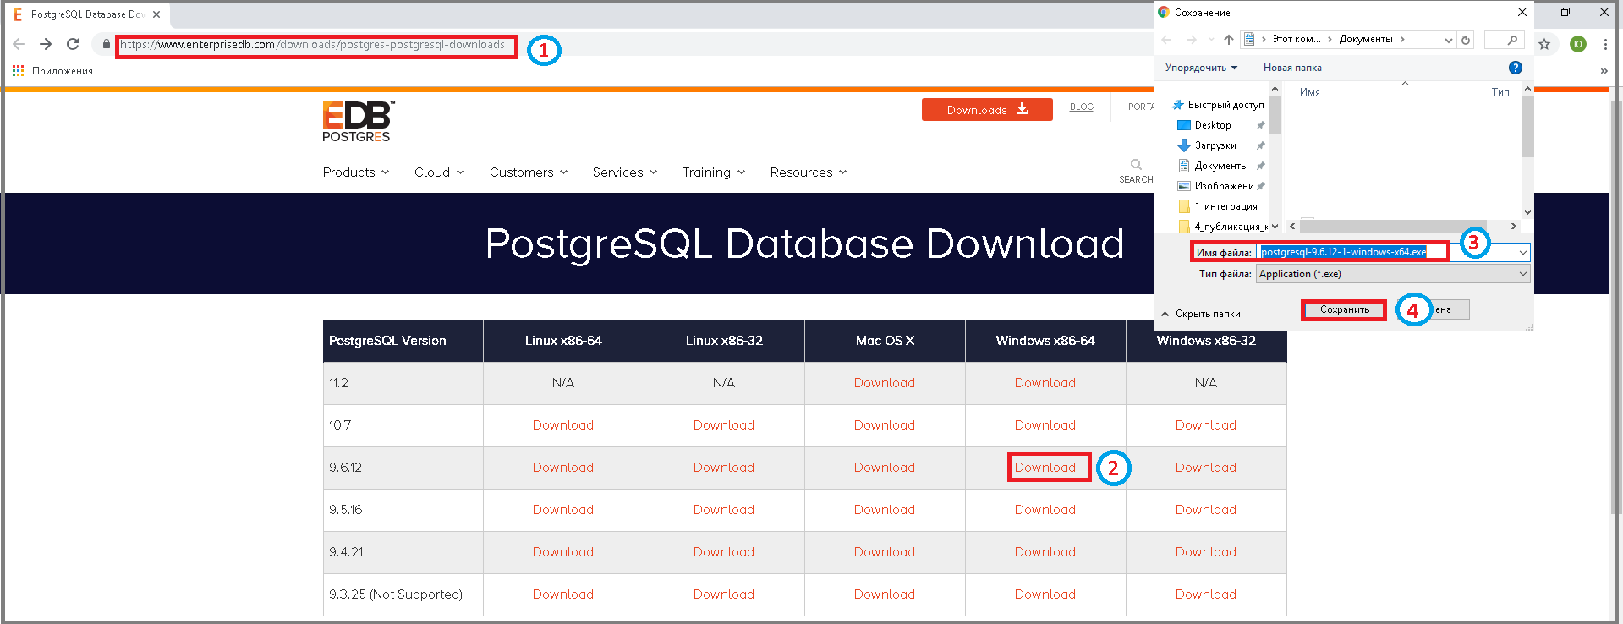Click the Тип column header
Viewport: 1623px width, 624px height.
[1500, 92]
